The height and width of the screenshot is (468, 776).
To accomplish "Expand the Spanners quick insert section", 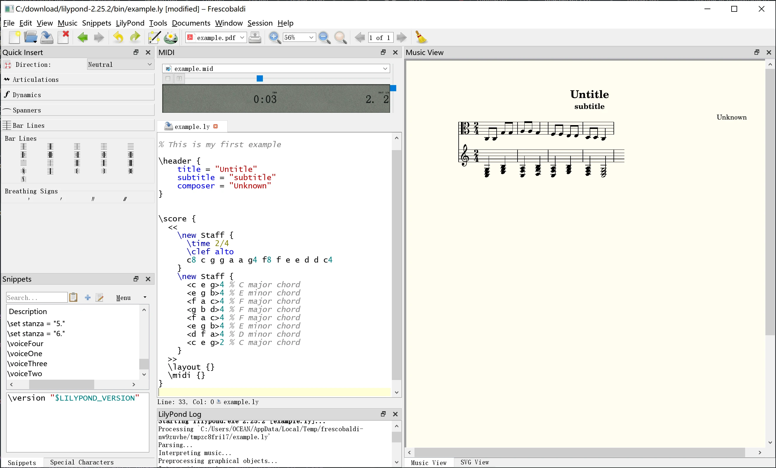I will pos(26,110).
